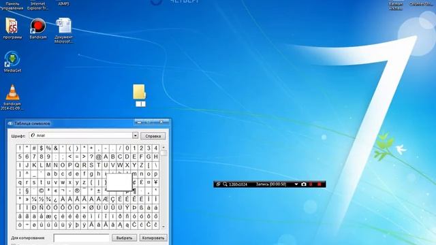The image size is (436, 245).
Task: Select the ½ fraction character cell
Action: coord(41,199)
